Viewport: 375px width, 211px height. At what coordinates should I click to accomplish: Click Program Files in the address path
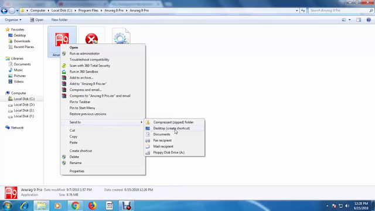88,11
